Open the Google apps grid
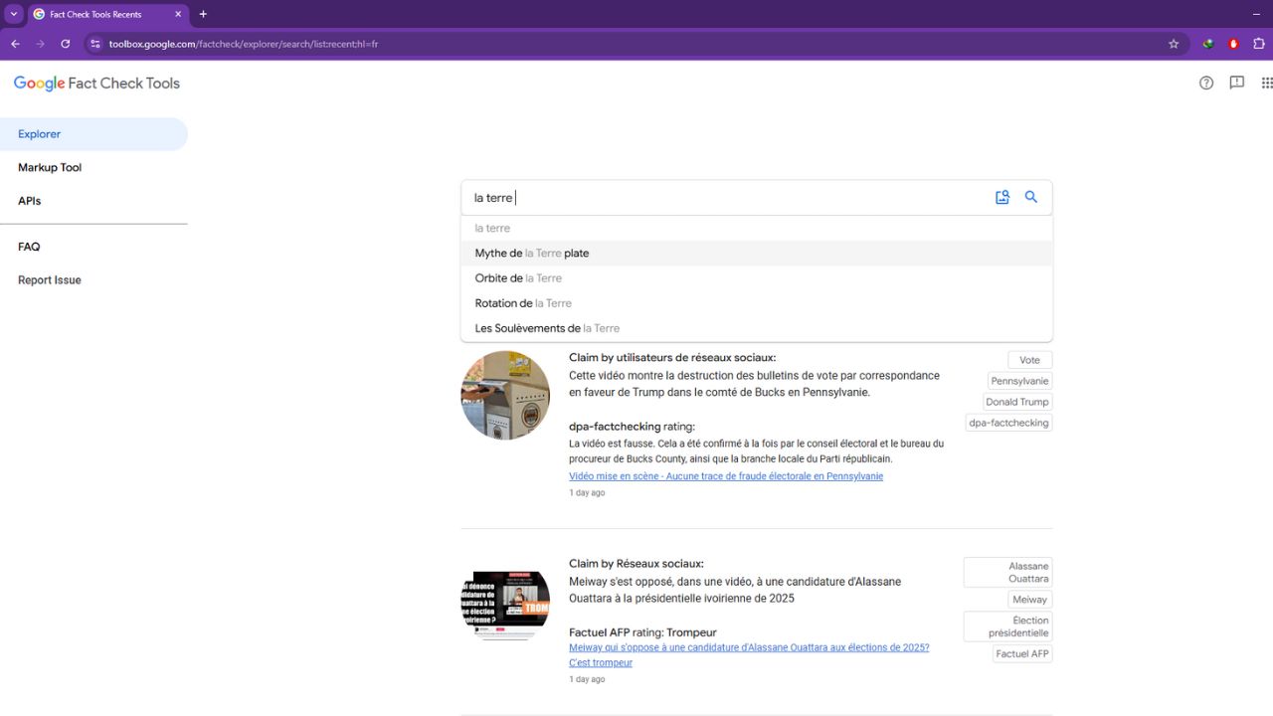Viewport: 1273px width, 716px height. click(1267, 84)
